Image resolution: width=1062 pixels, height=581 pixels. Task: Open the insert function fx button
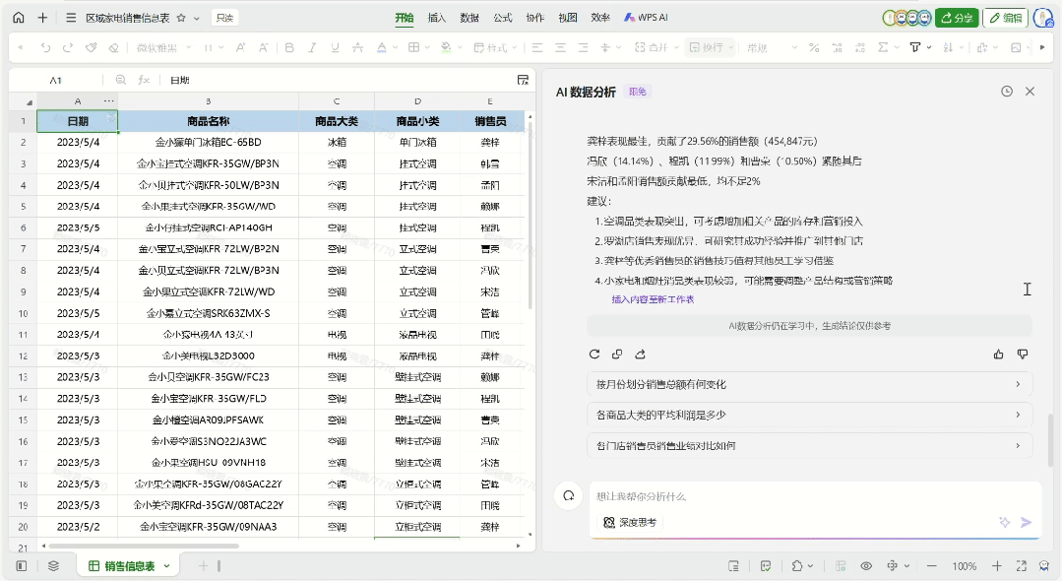coord(144,80)
